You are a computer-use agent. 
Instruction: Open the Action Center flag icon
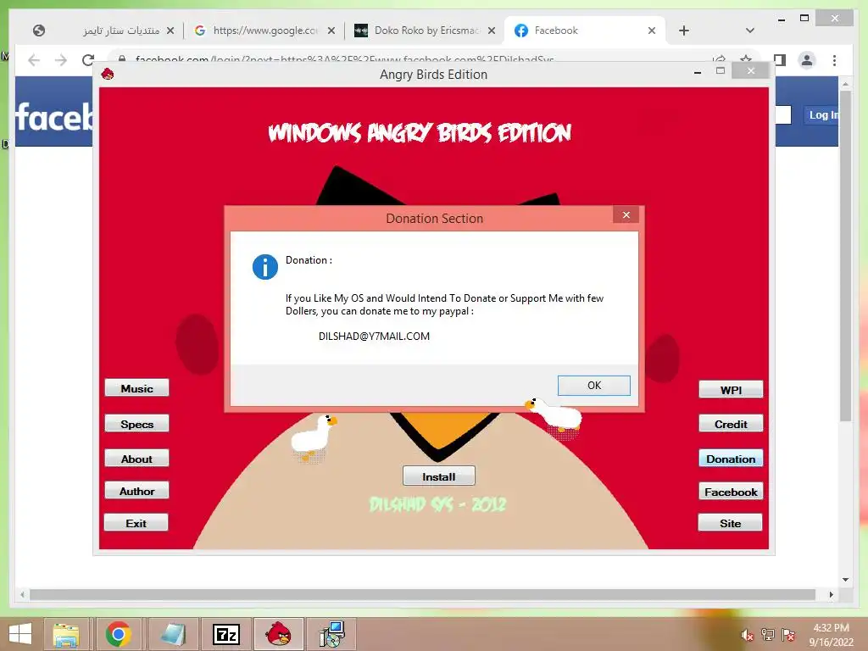(787, 635)
